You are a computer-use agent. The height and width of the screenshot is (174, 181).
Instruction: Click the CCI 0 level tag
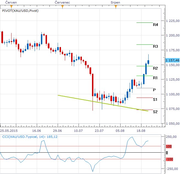tap(167, 153)
